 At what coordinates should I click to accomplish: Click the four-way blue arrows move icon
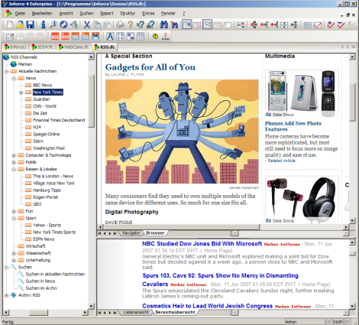tap(294, 24)
